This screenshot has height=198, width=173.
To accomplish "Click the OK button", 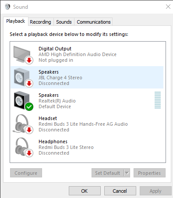I will 85,191.
